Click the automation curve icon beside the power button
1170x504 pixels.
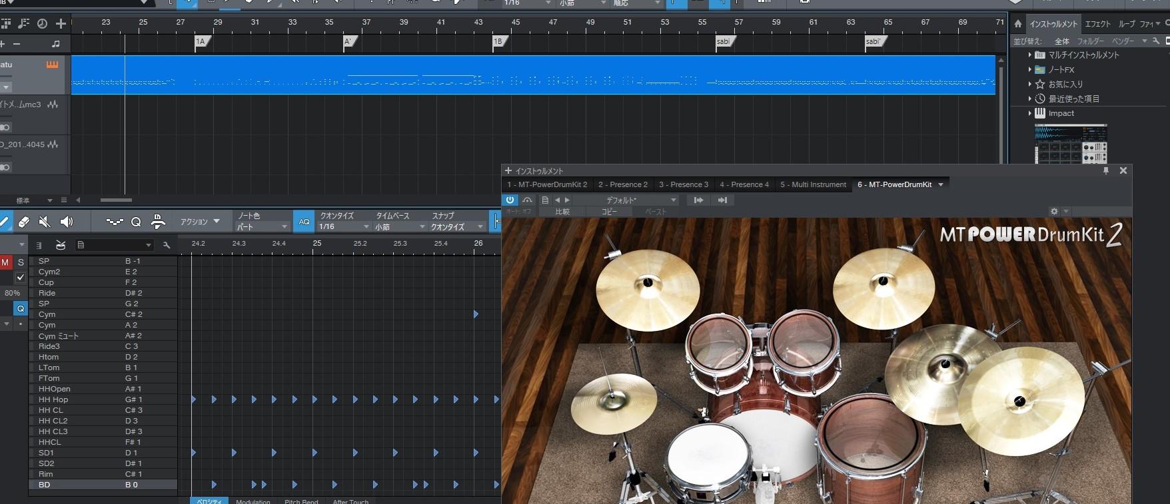tap(528, 200)
